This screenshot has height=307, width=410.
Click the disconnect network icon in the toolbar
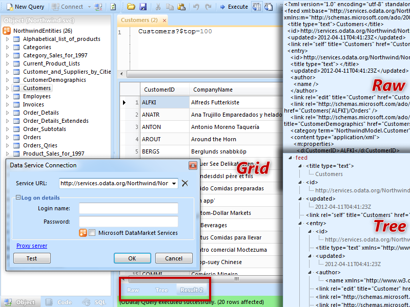pyautogui.click(x=98, y=7)
